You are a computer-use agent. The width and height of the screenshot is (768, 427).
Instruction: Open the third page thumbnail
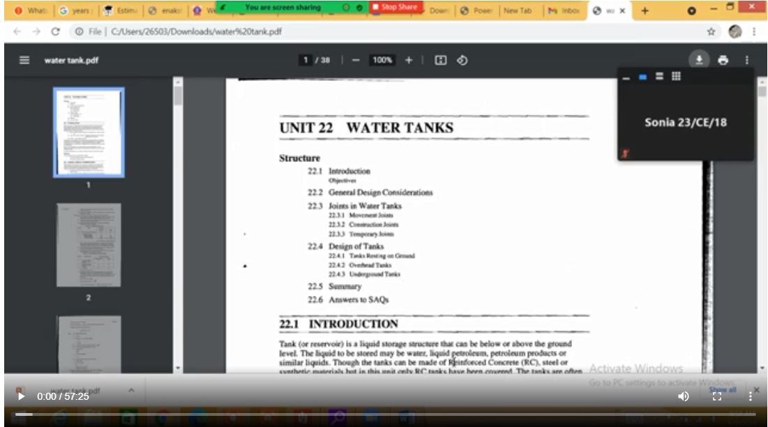pos(89,344)
